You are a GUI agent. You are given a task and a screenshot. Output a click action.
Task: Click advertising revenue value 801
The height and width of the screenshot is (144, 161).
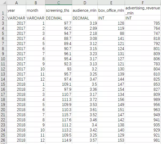143,48
